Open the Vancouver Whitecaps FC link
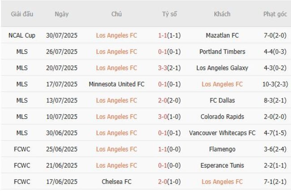 click(222, 133)
